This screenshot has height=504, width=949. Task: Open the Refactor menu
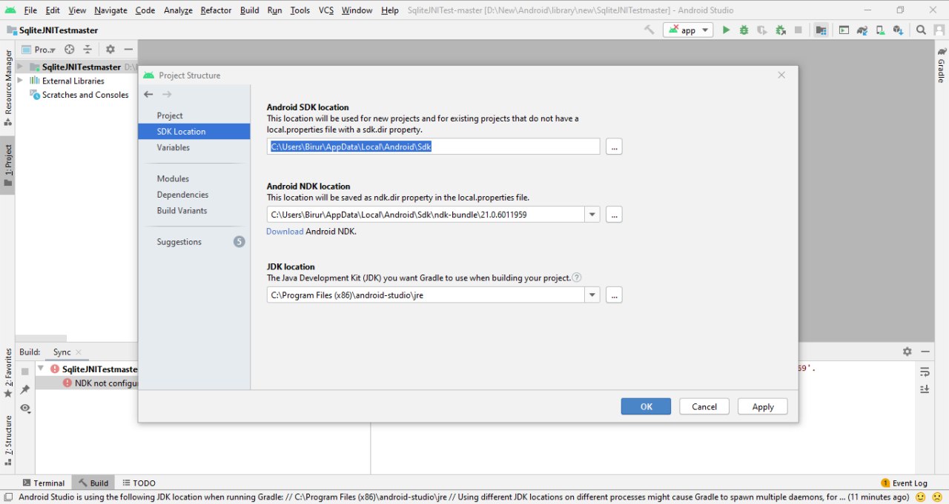(216, 10)
